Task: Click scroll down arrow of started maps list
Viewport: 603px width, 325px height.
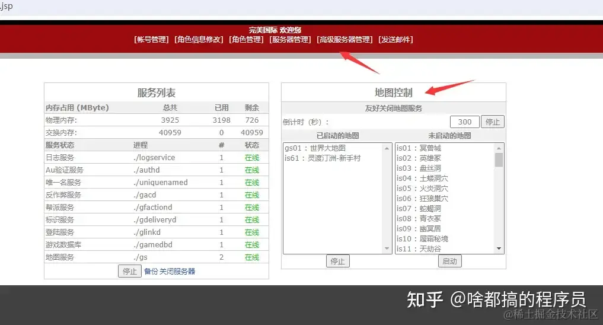Action: 387,248
